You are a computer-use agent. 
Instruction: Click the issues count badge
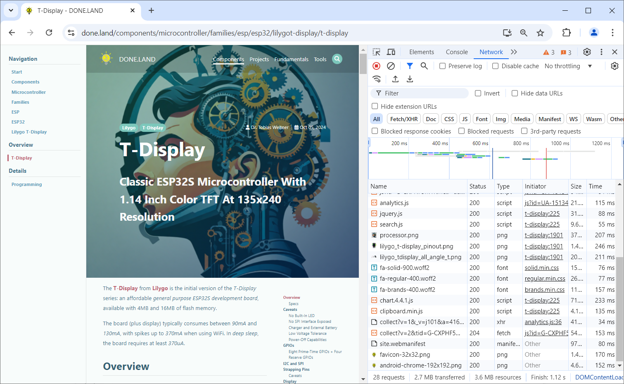pos(566,52)
